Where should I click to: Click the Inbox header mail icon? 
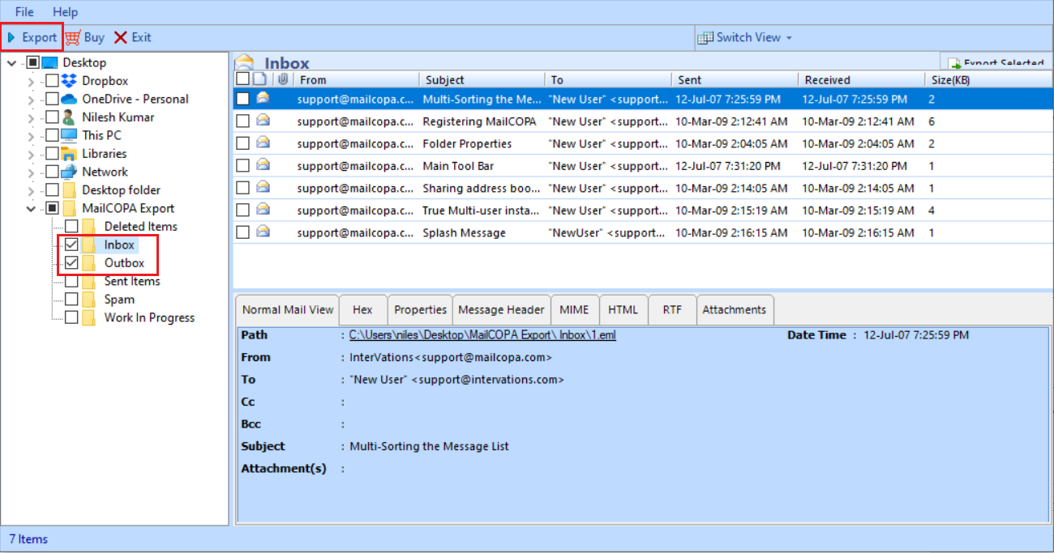click(x=245, y=62)
